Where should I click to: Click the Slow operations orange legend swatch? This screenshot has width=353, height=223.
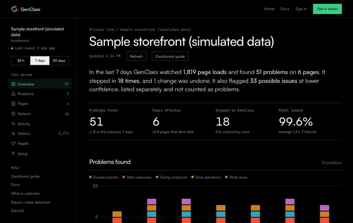point(192,177)
